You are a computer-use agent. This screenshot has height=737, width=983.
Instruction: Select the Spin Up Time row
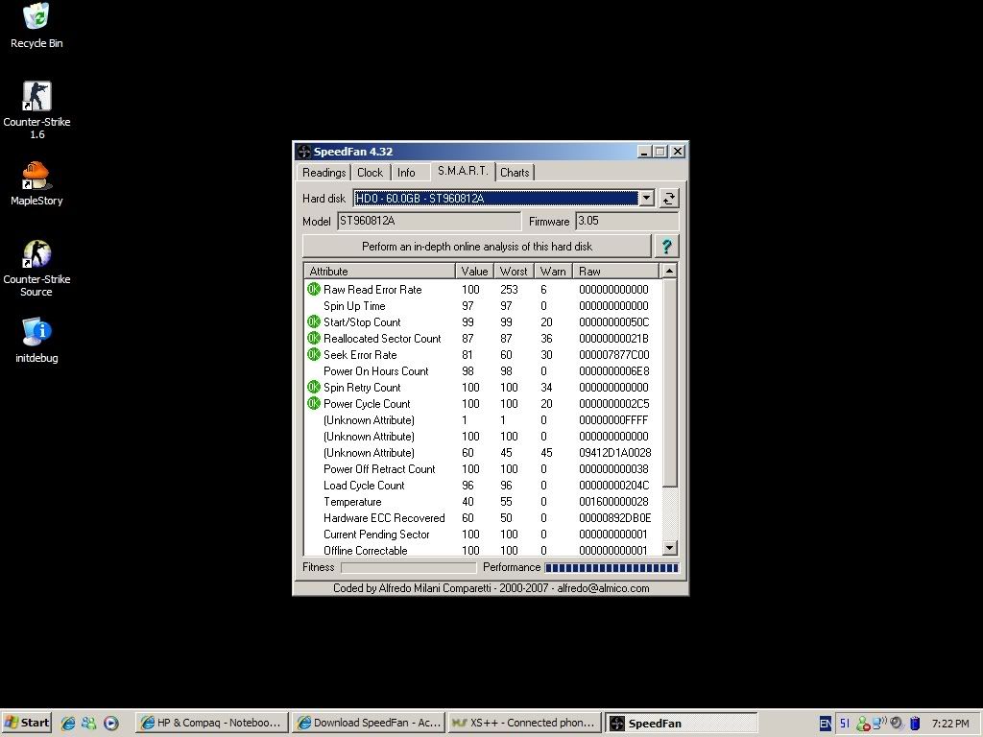point(483,306)
